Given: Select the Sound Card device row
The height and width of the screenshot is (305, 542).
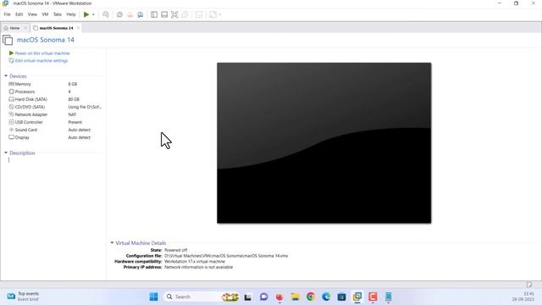Looking at the screenshot, I should click(54, 130).
